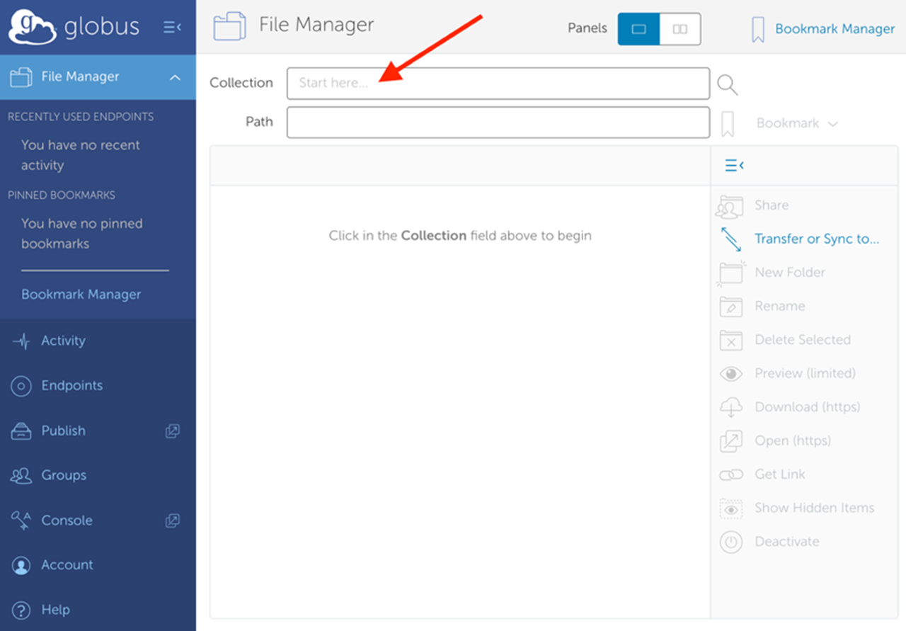Open the search icon next to Collection field
The width and height of the screenshot is (906, 631).
coord(727,83)
